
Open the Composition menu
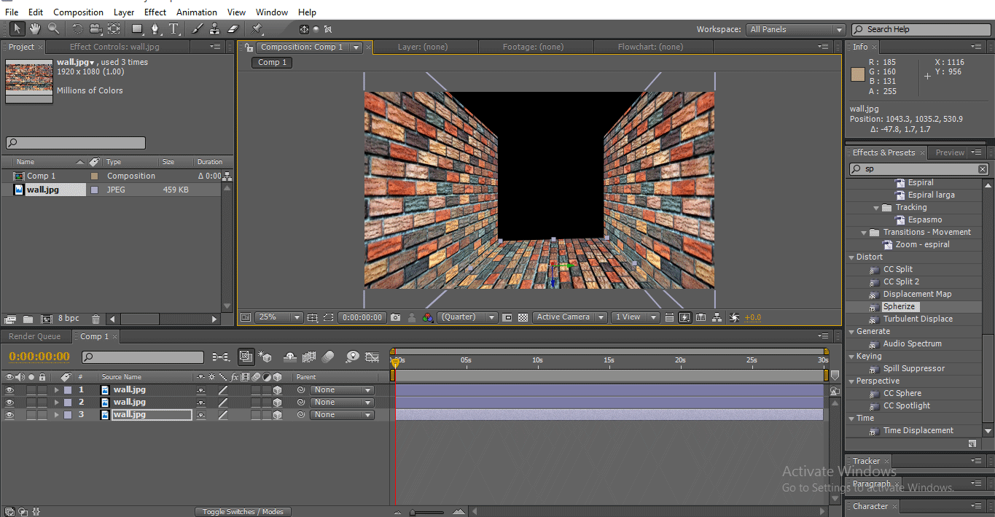[78, 12]
